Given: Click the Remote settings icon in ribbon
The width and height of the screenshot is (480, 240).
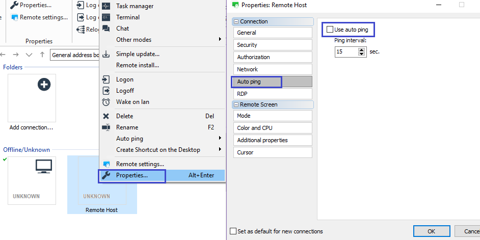Looking at the screenshot, I should [15, 17].
